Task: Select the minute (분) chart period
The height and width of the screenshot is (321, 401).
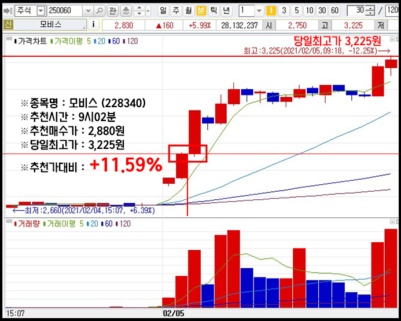Action: coord(201,10)
